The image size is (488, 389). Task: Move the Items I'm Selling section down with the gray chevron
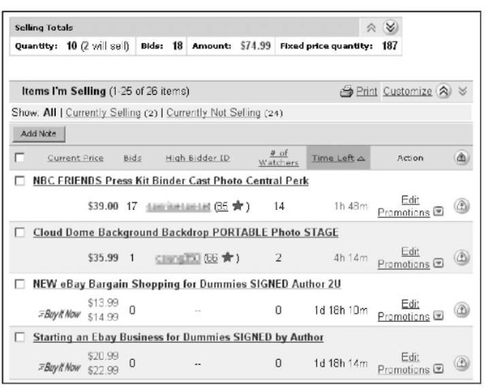click(463, 91)
